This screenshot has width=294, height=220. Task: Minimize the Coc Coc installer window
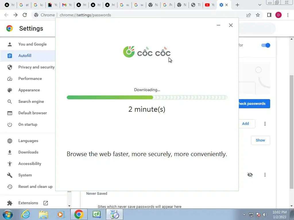coord(218,25)
